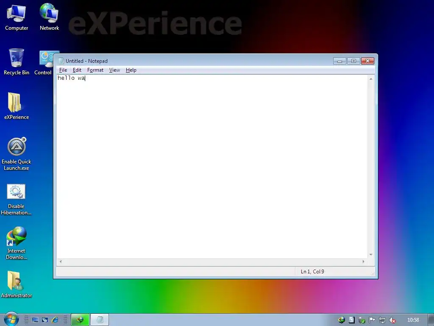Click the vertical scrollbar down arrow
The image size is (434, 326).
click(371, 255)
